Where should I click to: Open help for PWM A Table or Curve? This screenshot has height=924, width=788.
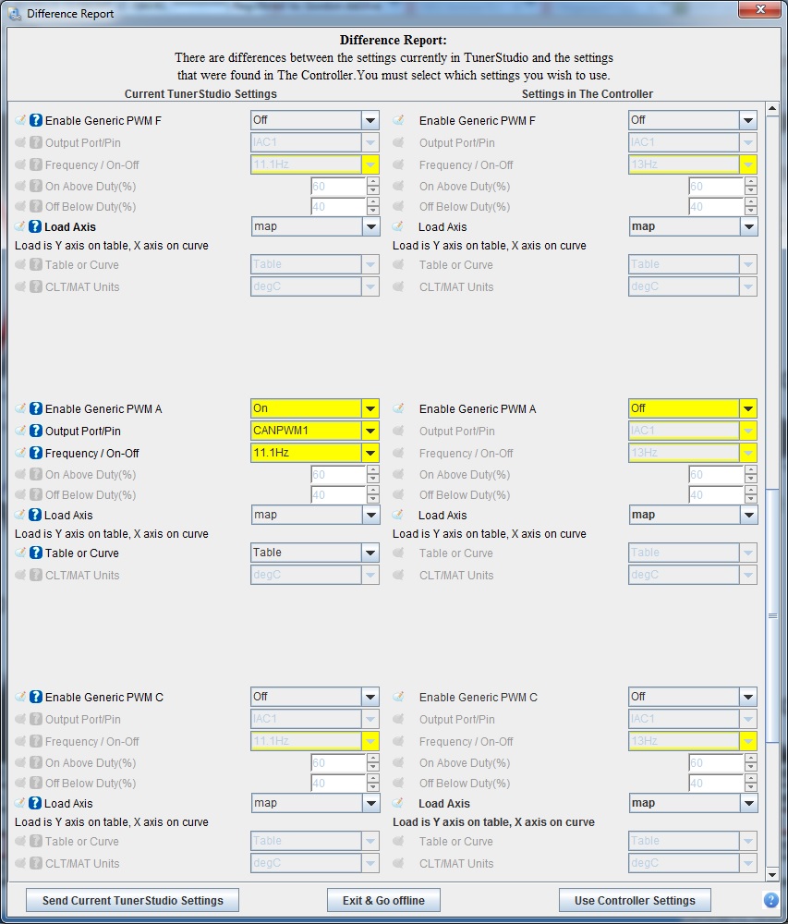tap(36, 553)
